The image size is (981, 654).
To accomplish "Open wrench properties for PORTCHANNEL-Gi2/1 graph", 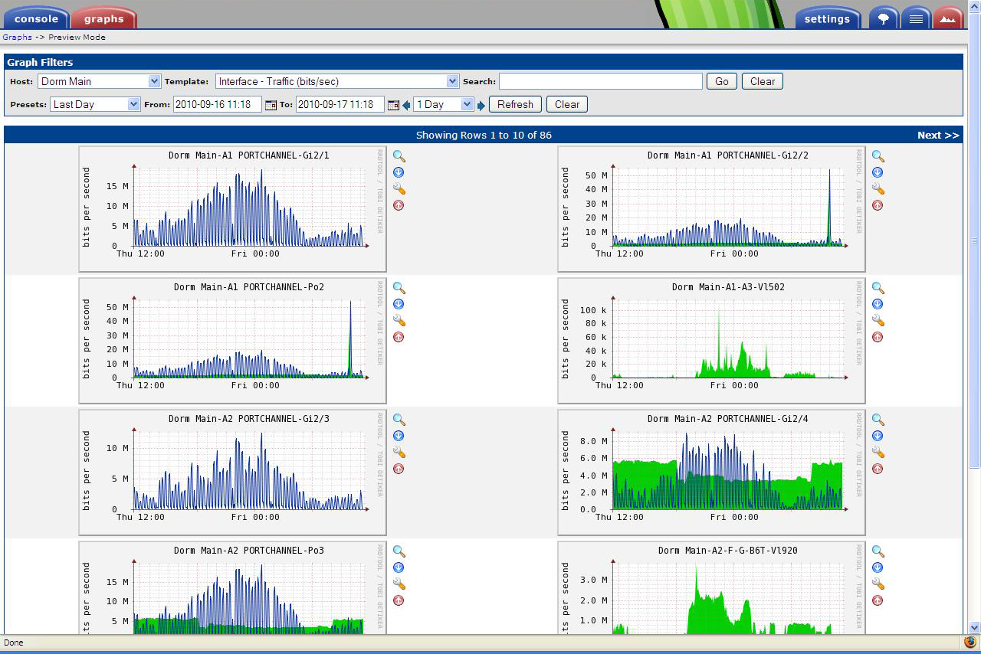I will [399, 188].
